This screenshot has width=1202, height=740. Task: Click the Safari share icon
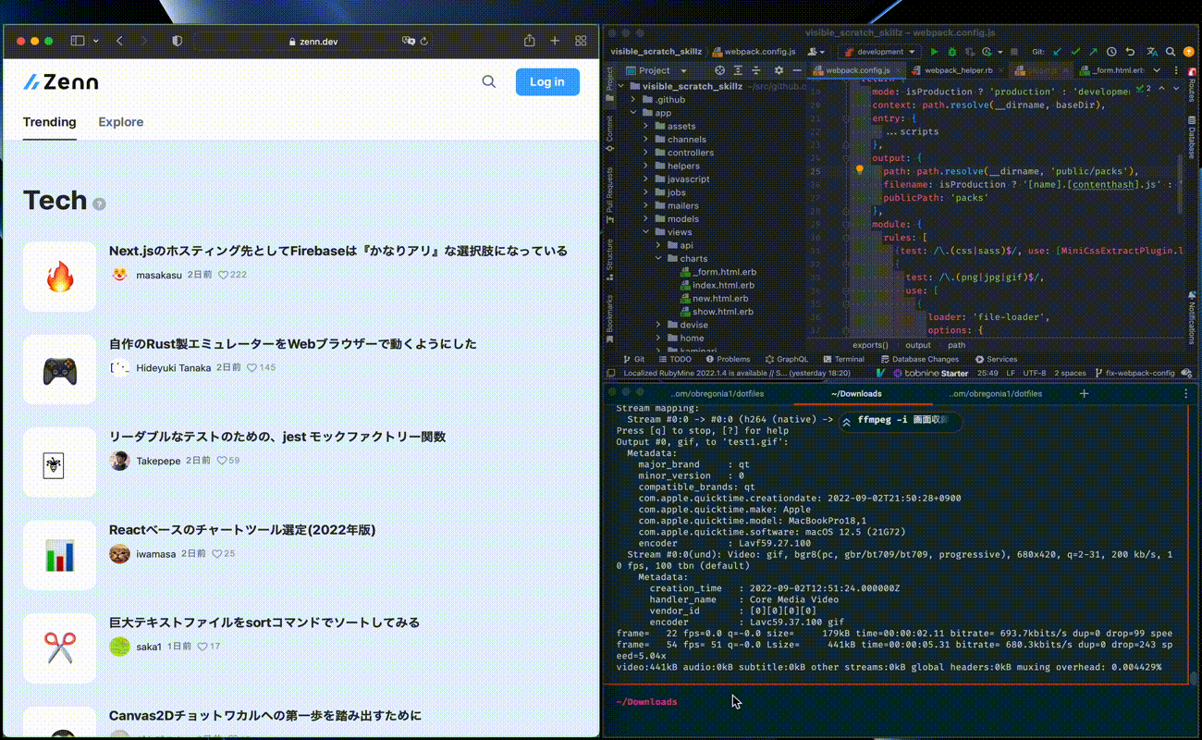click(529, 41)
